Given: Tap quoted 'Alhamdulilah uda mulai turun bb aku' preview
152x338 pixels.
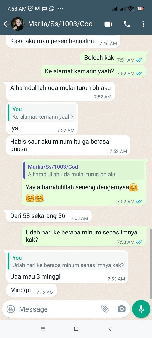Looking at the screenshot, I should pos(84,170).
